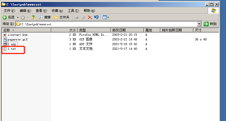Click the blue Undo arrow icon
The width and height of the screenshot is (226, 121).
[x=96, y=17]
